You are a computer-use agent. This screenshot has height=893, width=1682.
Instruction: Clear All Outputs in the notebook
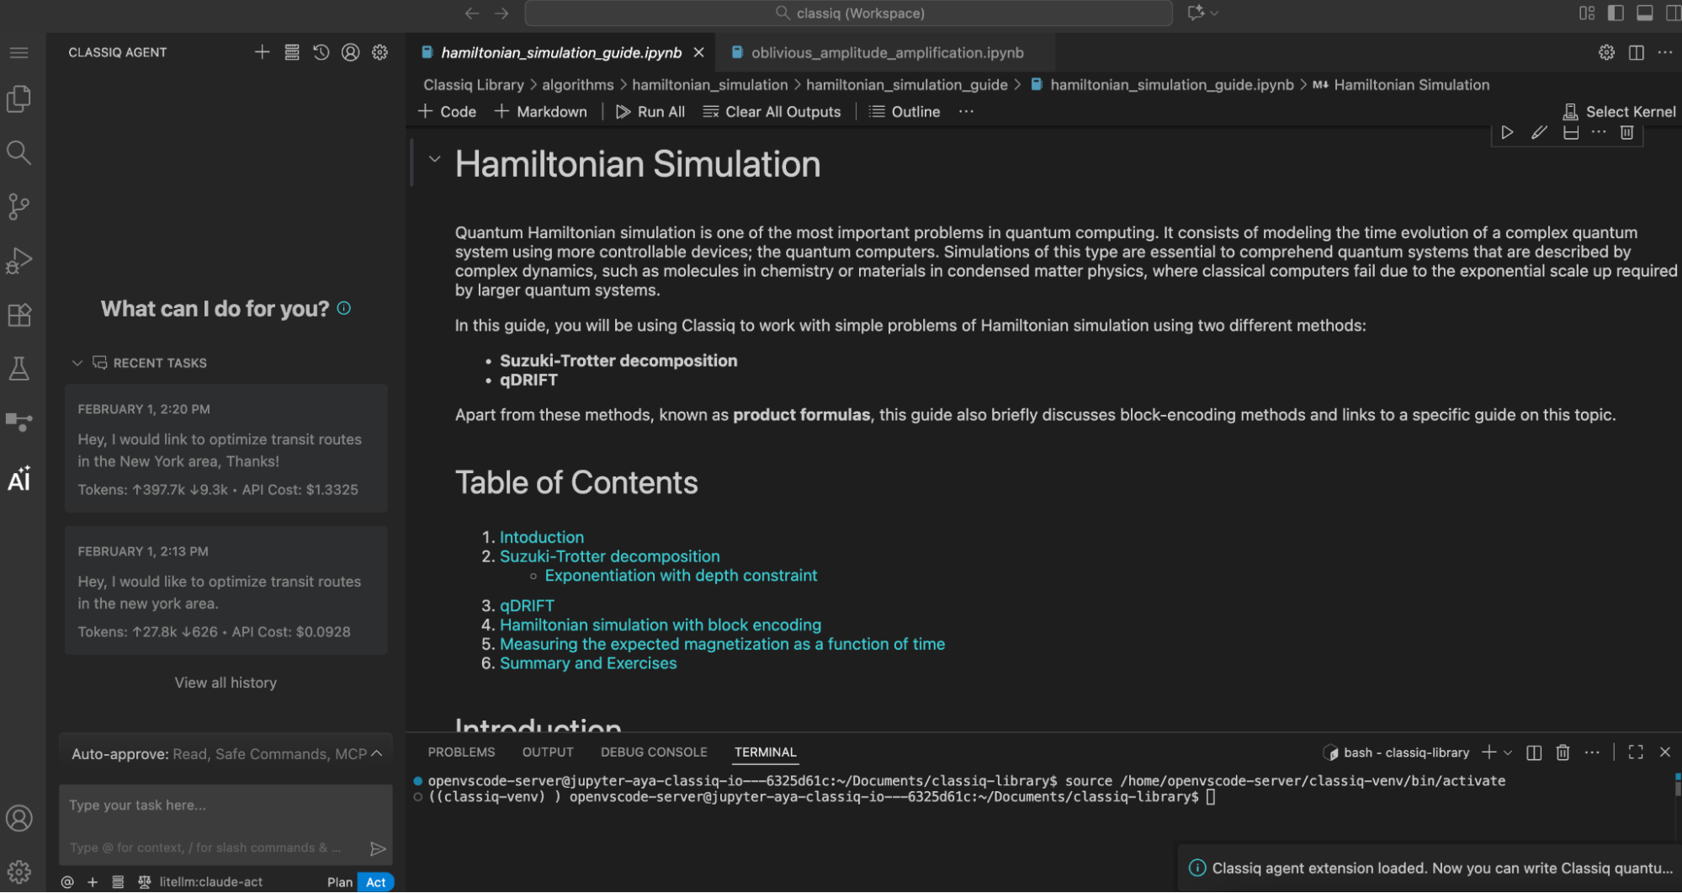click(772, 111)
